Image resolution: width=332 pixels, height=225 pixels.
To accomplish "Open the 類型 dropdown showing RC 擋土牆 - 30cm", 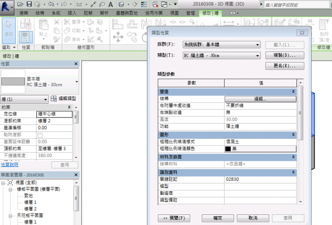I will coord(221,56).
